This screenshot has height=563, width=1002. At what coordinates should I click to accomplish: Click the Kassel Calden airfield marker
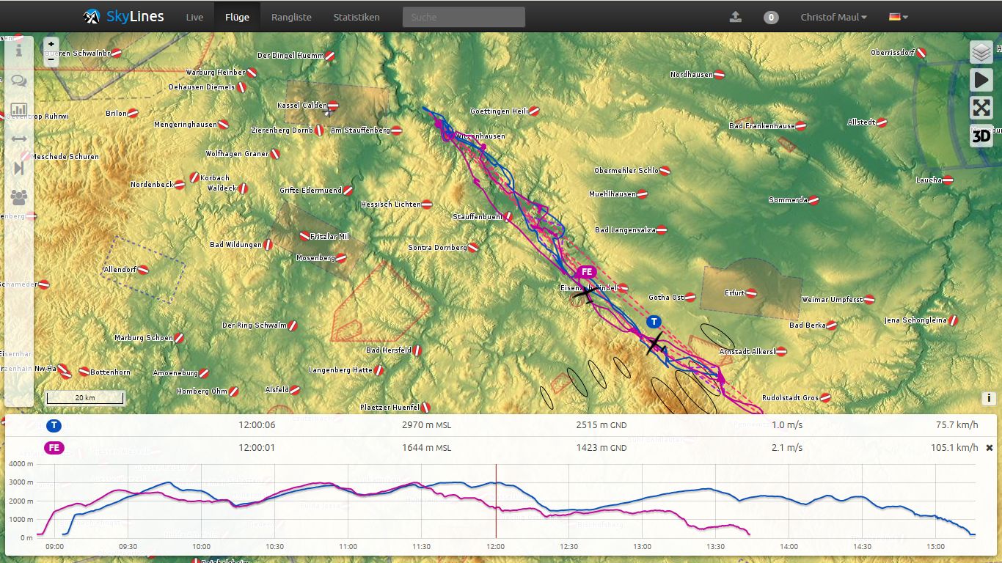333,106
